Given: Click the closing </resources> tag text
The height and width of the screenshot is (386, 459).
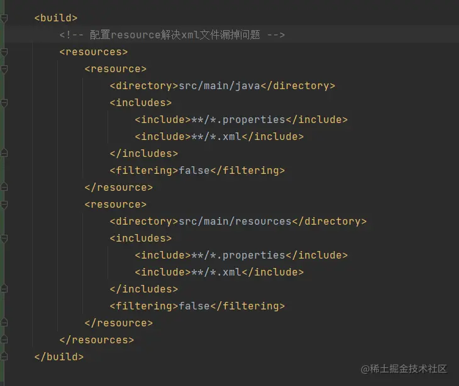Looking at the screenshot, I should coord(97,340).
